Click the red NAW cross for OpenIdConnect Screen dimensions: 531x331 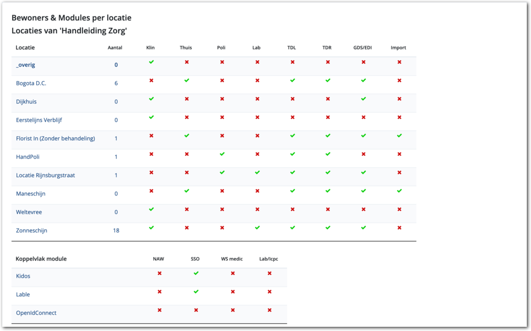pyautogui.click(x=160, y=310)
